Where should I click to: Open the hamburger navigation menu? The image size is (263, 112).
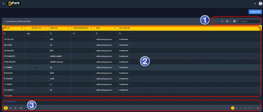click(3, 4)
